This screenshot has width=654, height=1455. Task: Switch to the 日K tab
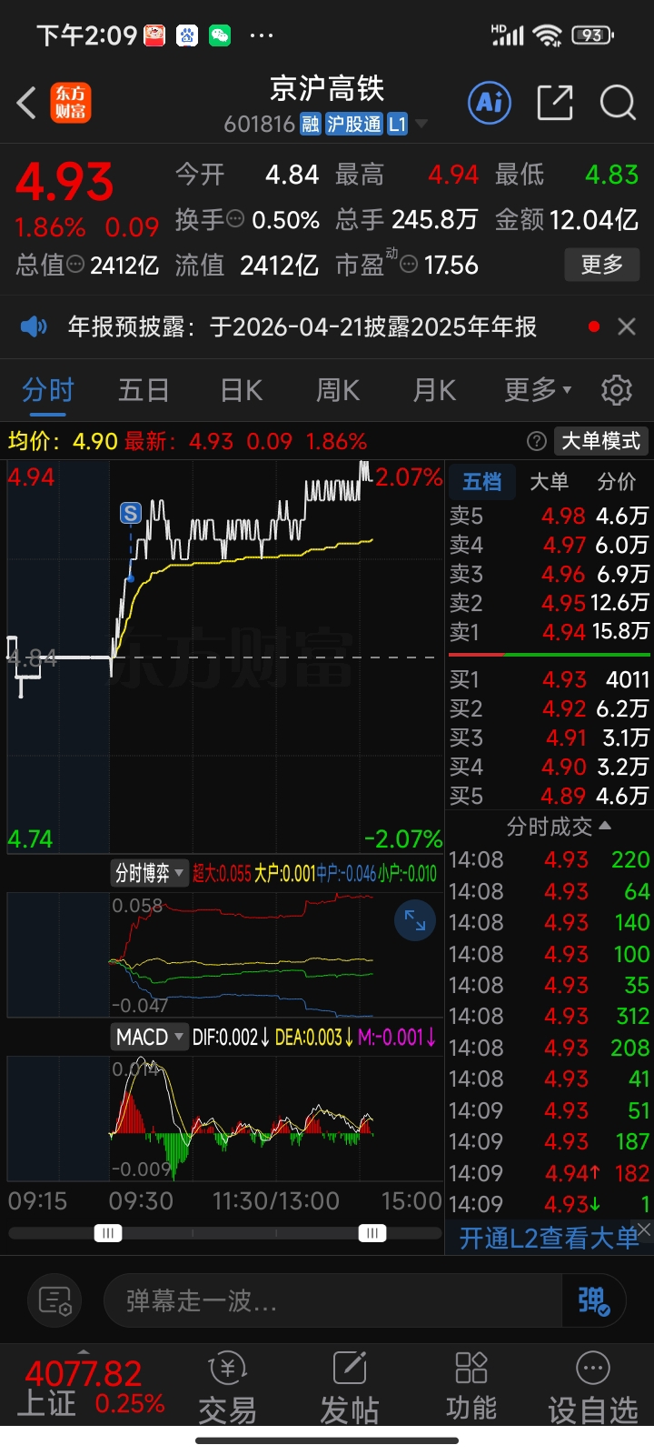[x=241, y=391]
